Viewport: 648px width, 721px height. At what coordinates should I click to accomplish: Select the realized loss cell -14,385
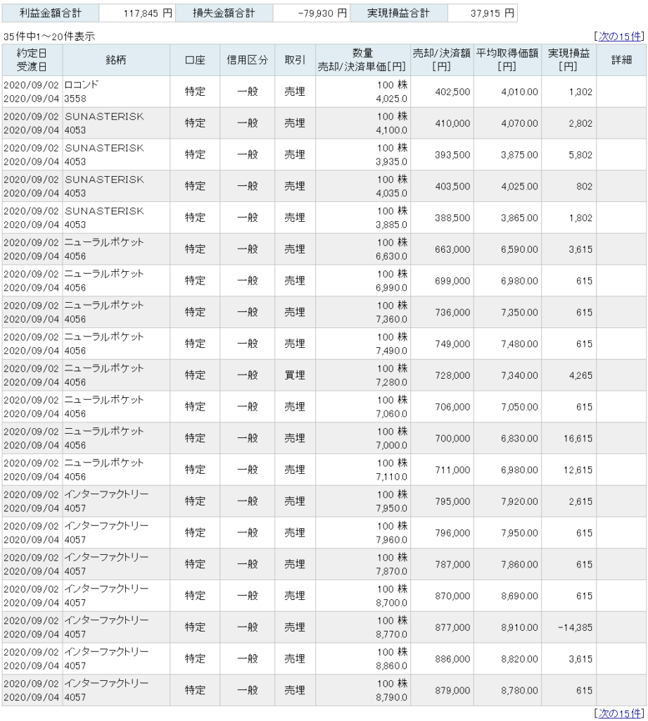click(x=571, y=627)
